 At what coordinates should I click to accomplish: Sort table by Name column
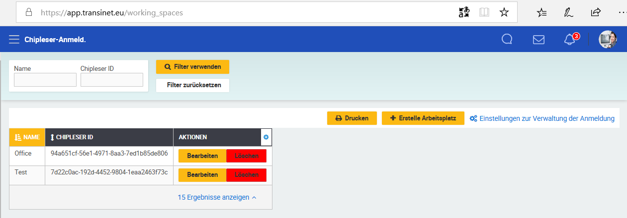(x=27, y=137)
